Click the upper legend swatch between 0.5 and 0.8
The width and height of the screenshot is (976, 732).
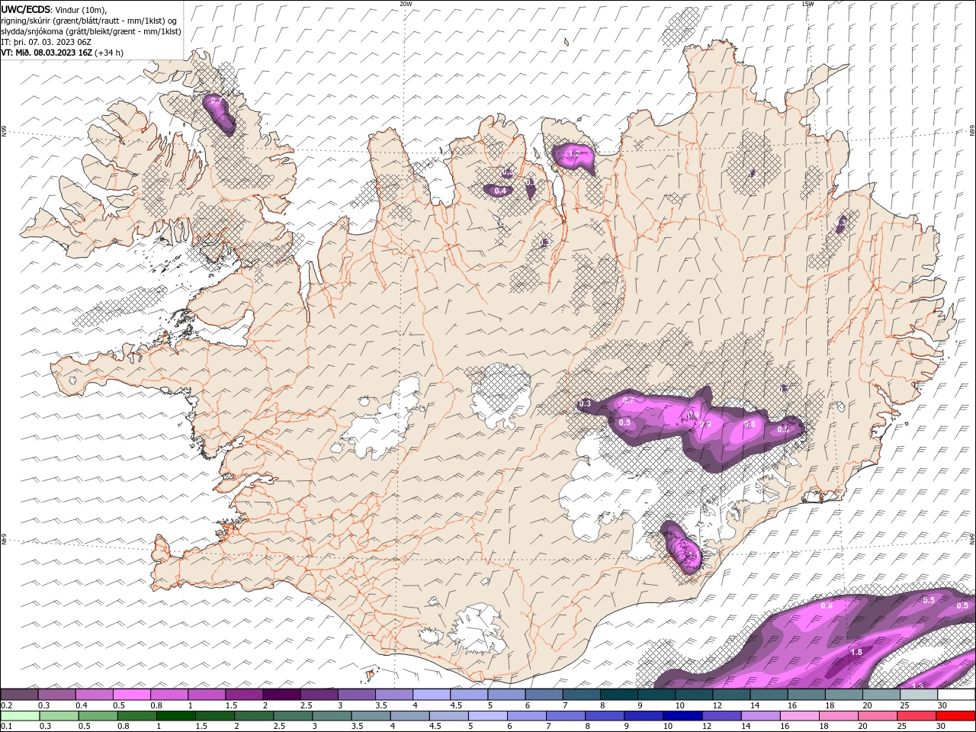[132, 695]
